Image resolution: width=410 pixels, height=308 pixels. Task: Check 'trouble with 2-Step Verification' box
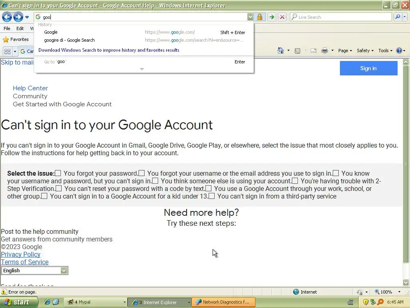[295, 181]
